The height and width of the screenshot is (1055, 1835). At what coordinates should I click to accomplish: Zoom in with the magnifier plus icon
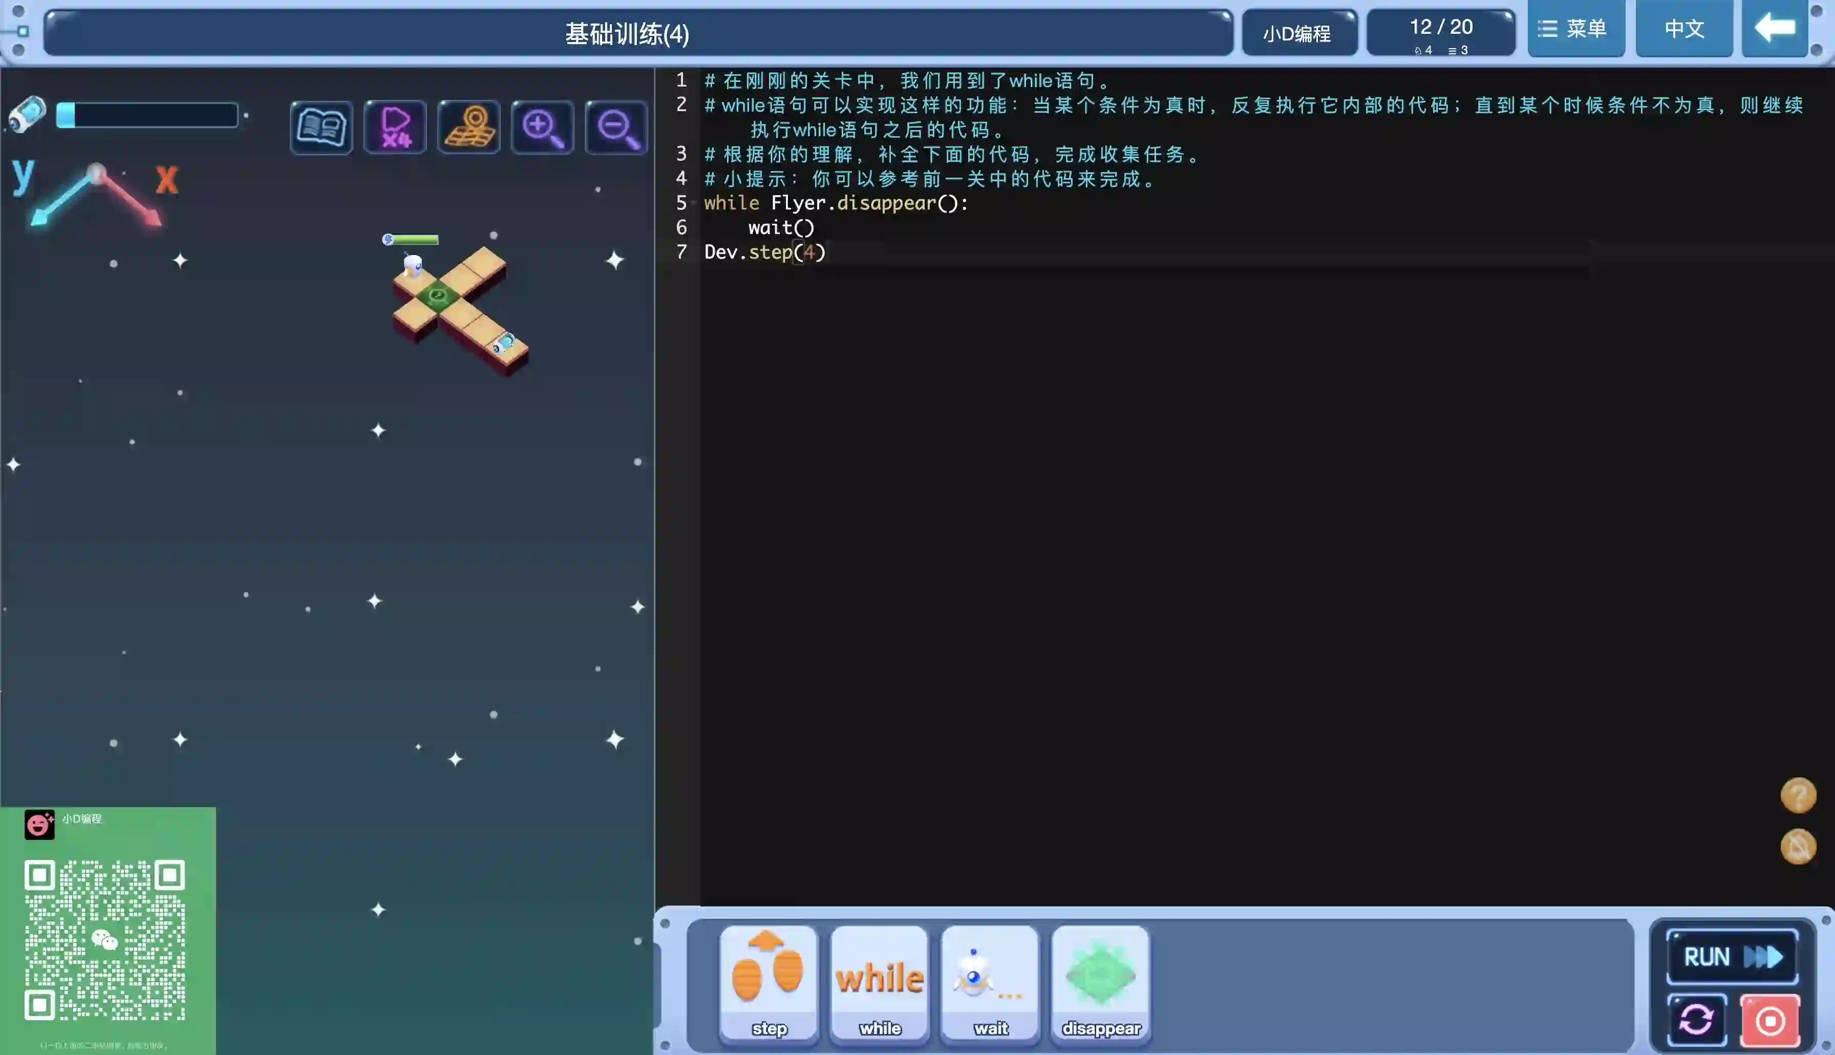[542, 128]
